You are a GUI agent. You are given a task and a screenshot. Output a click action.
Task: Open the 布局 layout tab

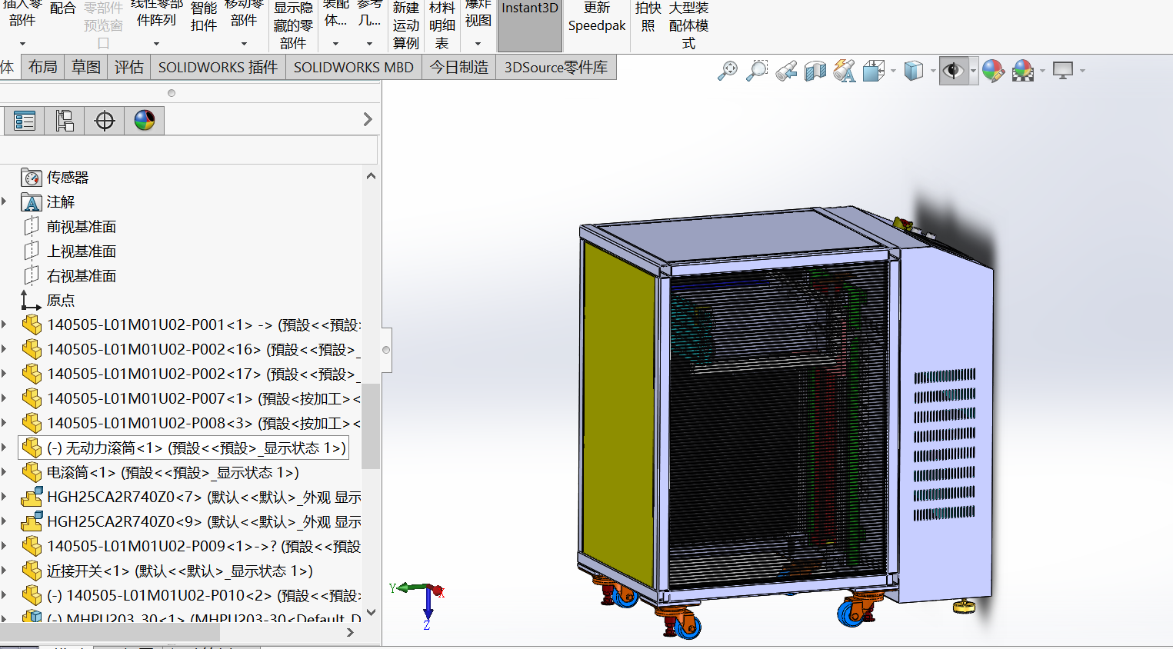pyautogui.click(x=43, y=68)
